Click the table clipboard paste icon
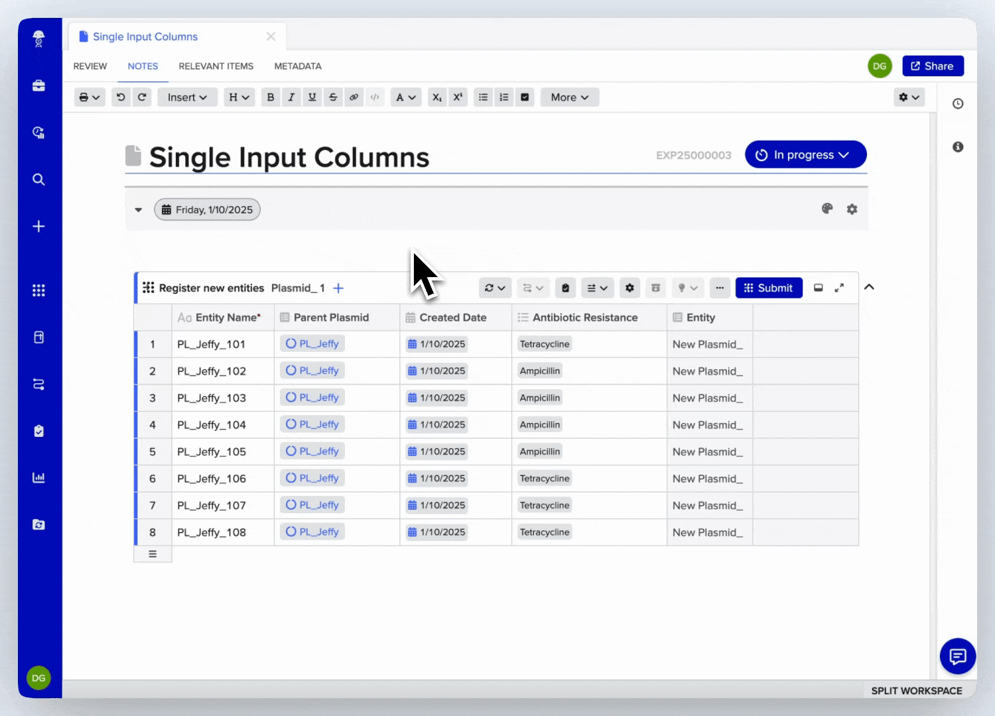 [565, 288]
